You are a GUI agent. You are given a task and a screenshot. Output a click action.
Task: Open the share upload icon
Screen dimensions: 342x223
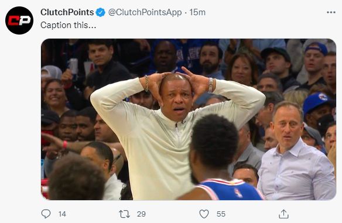click(x=283, y=214)
